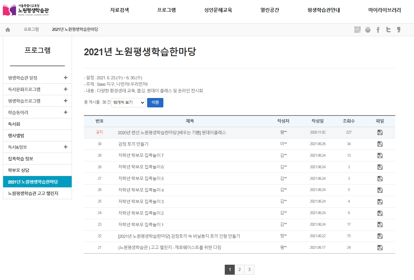Expand the 독서문화프로그램 sidebar section
Screen dimensions: 414x280
[x=65, y=89]
